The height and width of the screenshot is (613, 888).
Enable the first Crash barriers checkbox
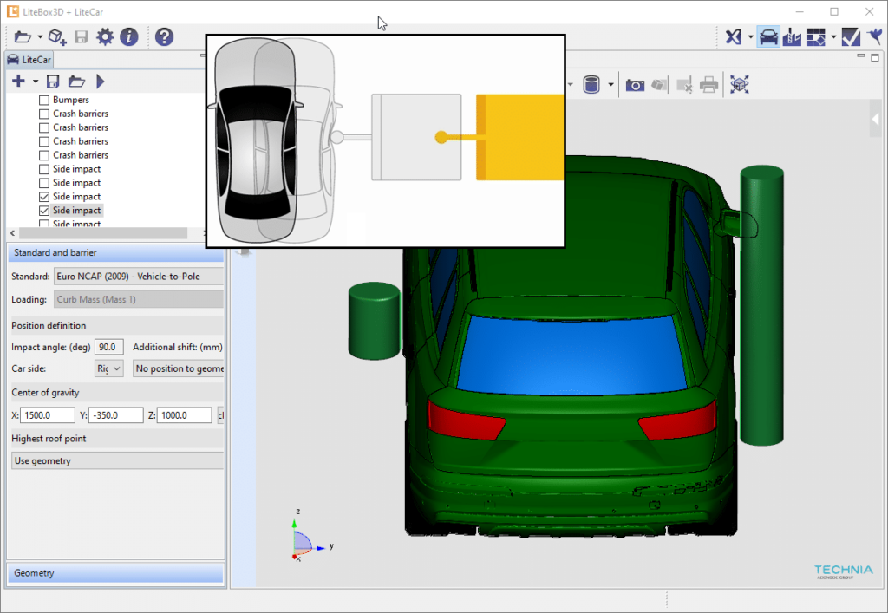pyautogui.click(x=44, y=114)
